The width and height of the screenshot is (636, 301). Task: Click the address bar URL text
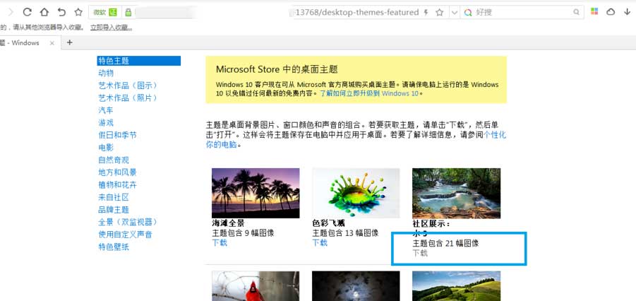point(356,13)
